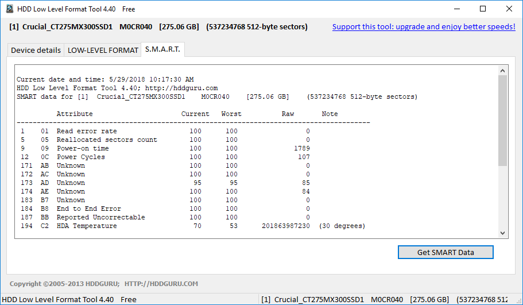Click the '173 AD Unknown' attribute row
This screenshot has width=523, height=305.
coord(165,183)
